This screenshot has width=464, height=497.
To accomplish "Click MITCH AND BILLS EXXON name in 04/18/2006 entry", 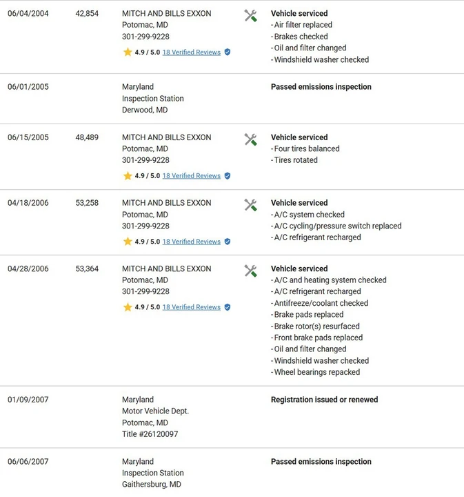I will pyautogui.click(x=166, y=203).
